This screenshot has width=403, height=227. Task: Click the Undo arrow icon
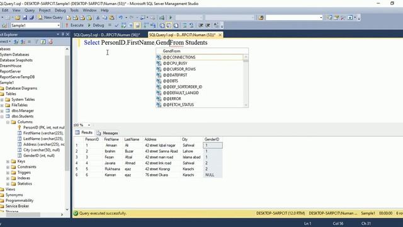pyautogui.click(x=120, y=18)
